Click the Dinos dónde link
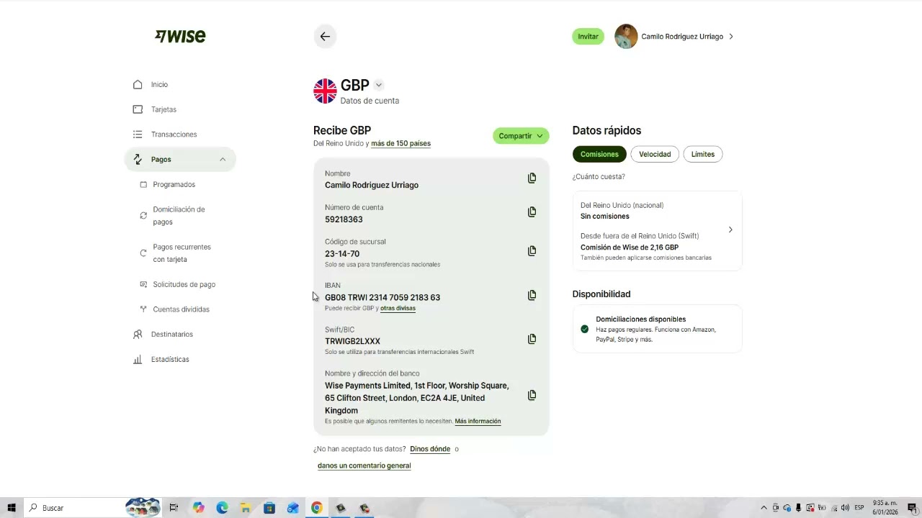The image size is (922, 518). click(430, 449)
